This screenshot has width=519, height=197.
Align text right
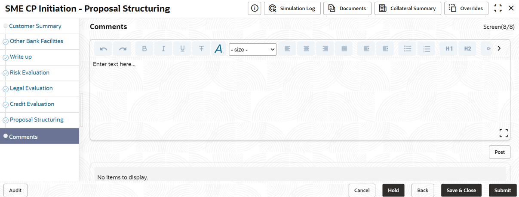point(326,49)
